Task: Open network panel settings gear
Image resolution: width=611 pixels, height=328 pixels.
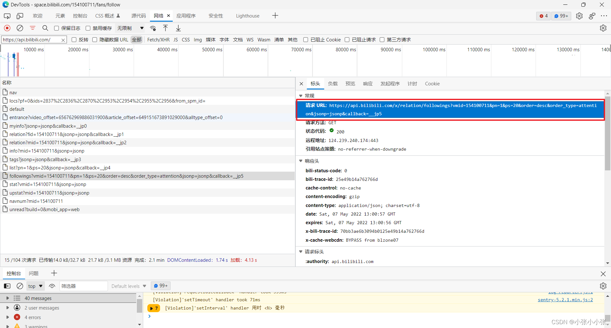Action: pos(603,28)
